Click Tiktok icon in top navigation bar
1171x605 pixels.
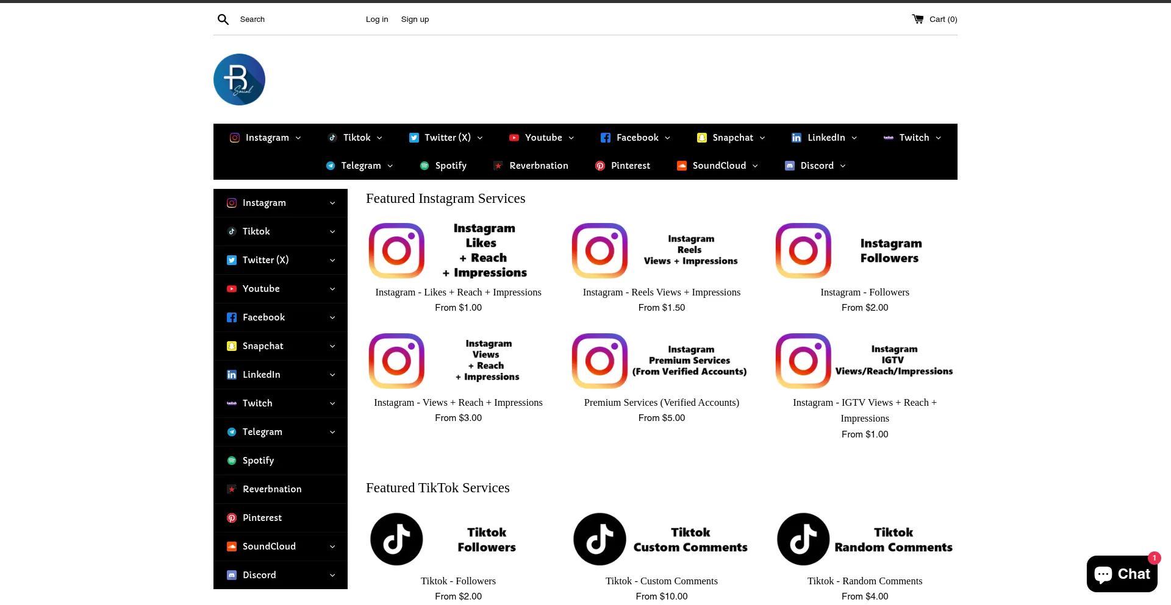click(332, 138)
